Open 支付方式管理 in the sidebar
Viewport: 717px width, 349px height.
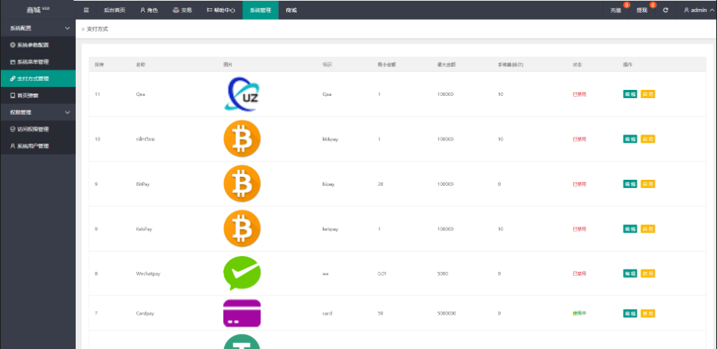38,79
